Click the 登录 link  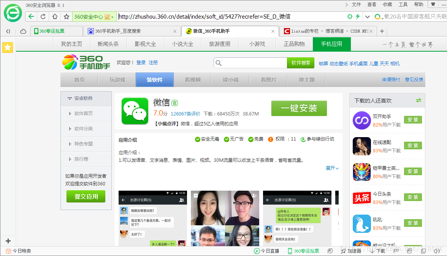(x=141, y=62)
